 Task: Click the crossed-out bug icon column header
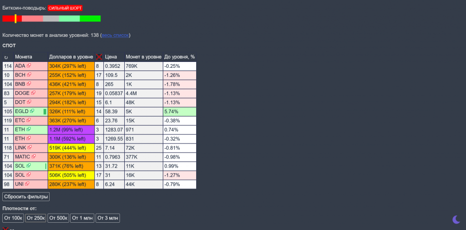pyautogui.click(x=99, y=57)
